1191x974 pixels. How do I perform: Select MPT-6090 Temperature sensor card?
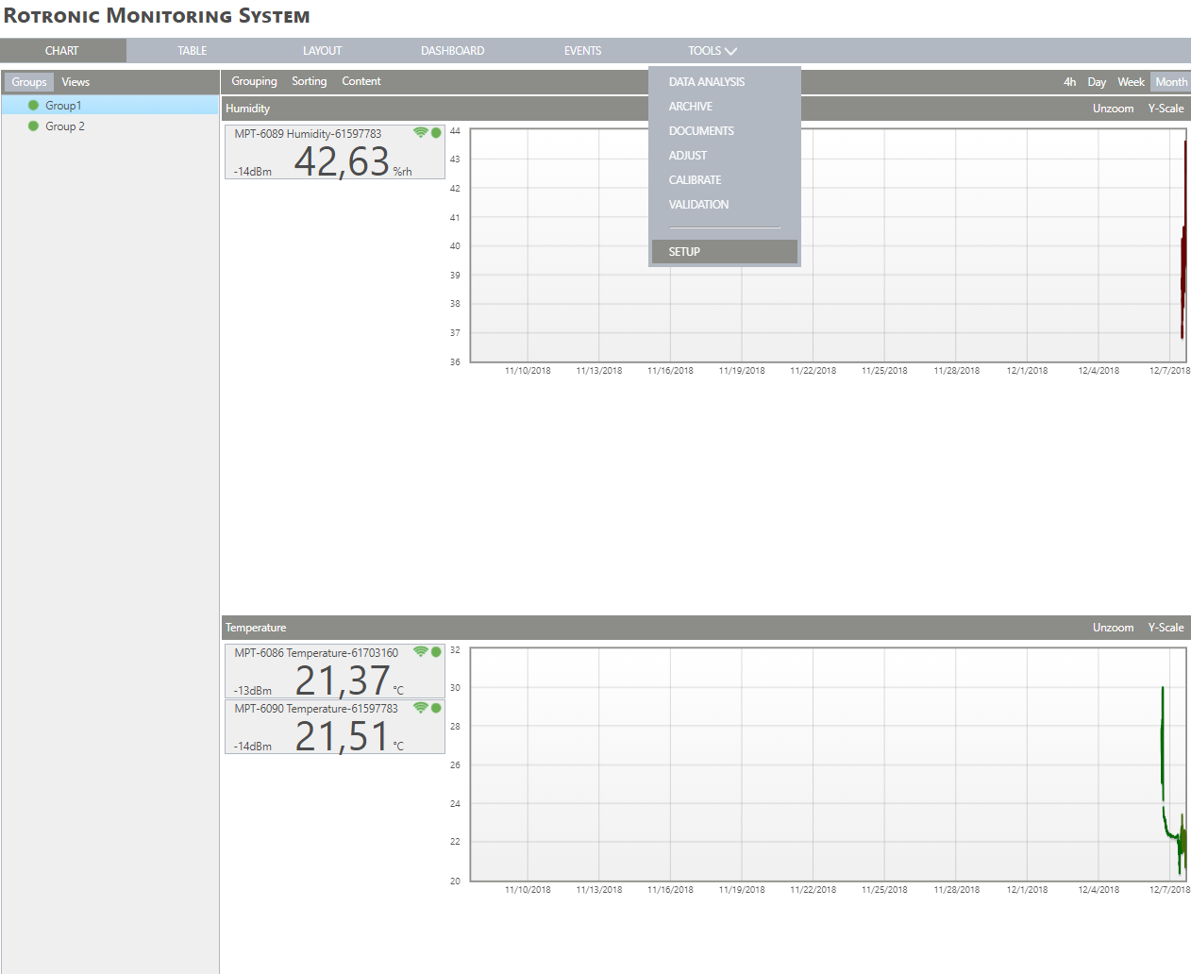click(x=334, y=727)
